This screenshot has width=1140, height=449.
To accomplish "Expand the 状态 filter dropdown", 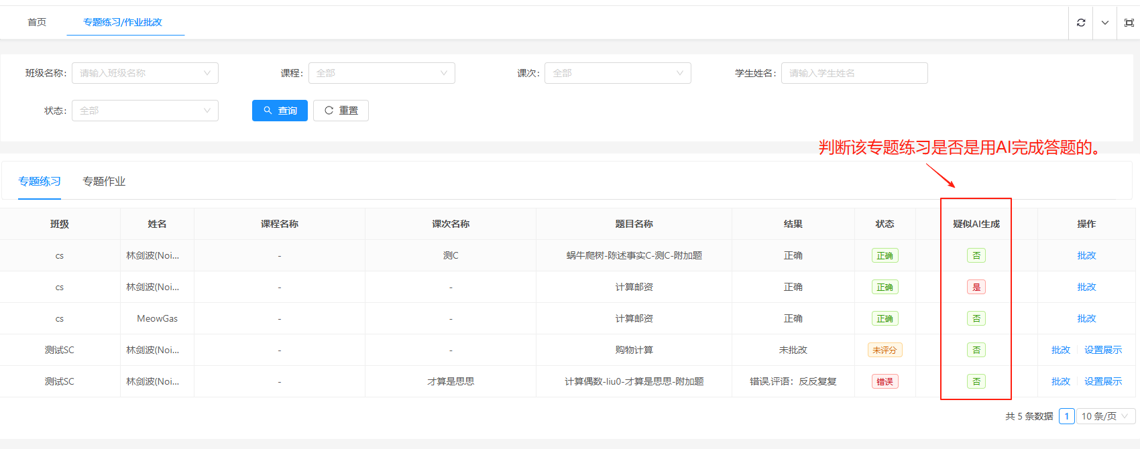I will [x=145, y=111].
